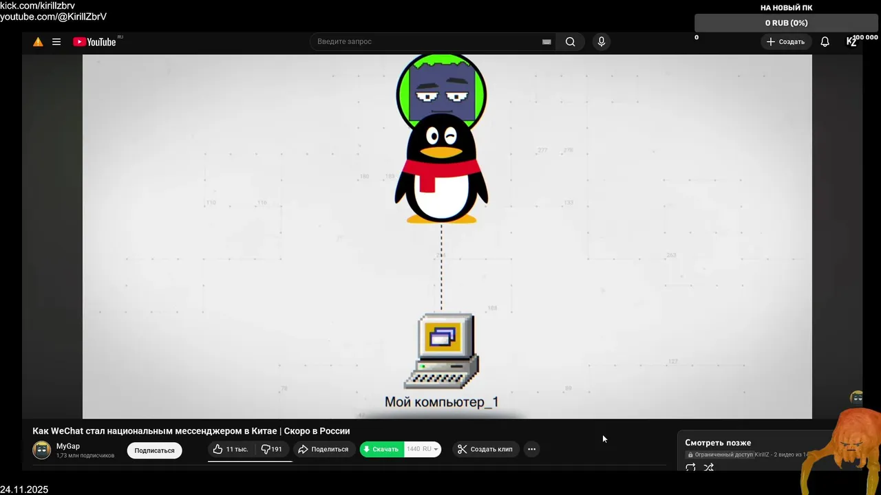Click the 'Поделиться' share button
This screenshot has height=495, width=881.
tap(323, 449)
